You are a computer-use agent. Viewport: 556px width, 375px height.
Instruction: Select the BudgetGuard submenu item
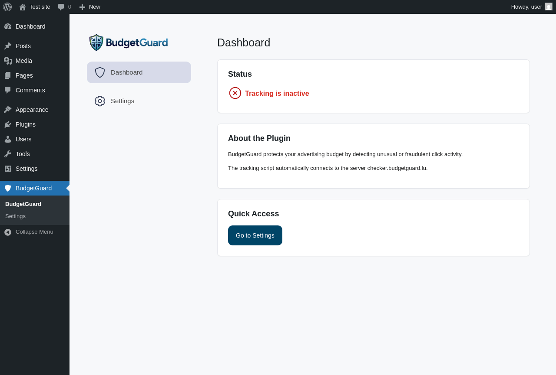[x=23, y=204]
